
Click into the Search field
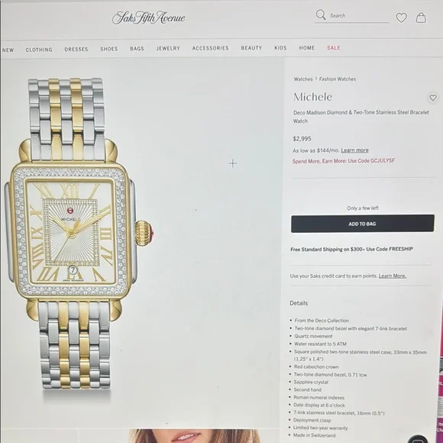tap(359, 16)
